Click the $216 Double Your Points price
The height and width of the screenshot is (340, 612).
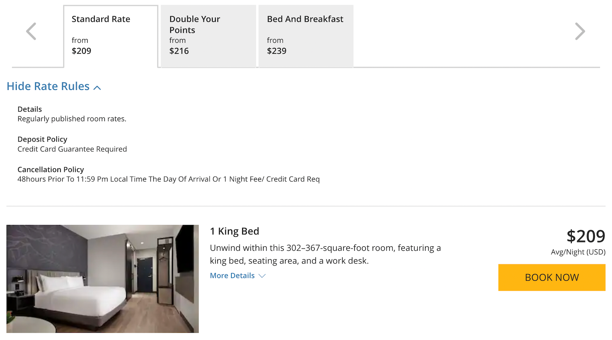(179, 50)
